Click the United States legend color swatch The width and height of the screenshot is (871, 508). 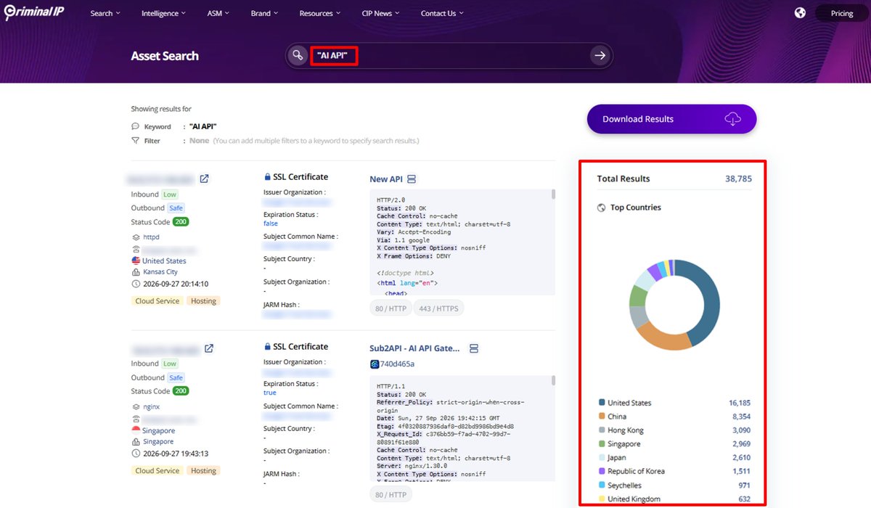(x=602, y=403)
